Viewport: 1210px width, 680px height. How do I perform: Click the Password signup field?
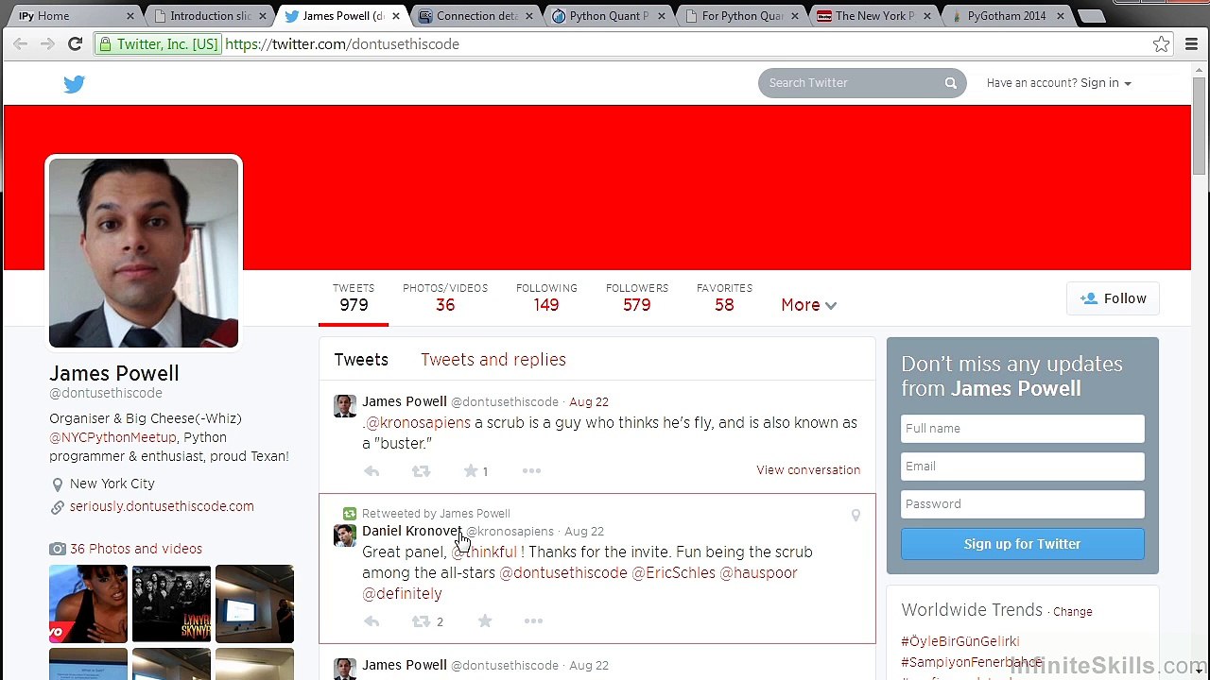pyautogui.click(x=1022, y=504)
